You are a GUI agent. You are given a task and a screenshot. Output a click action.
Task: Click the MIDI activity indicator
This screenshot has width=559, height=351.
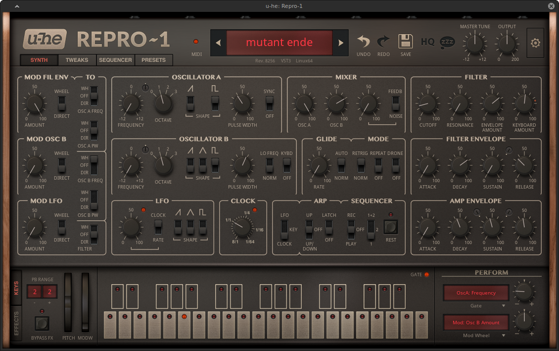click(x=196, y=42)
